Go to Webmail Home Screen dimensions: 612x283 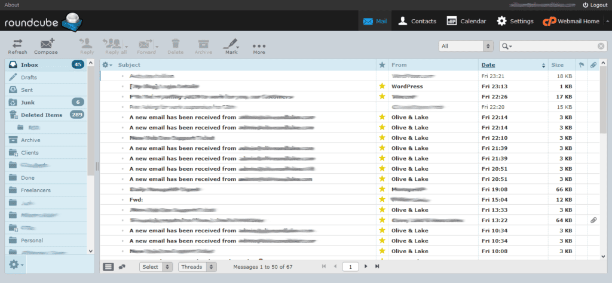pyautogui.click(x=571, y=21)
